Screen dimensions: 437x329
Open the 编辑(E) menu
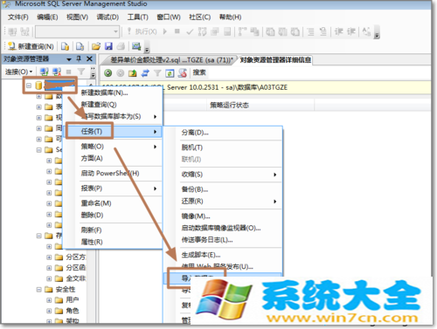point(47,17)
